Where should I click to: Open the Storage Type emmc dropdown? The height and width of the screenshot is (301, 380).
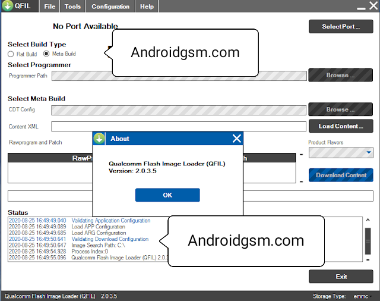tap(363, 296)
